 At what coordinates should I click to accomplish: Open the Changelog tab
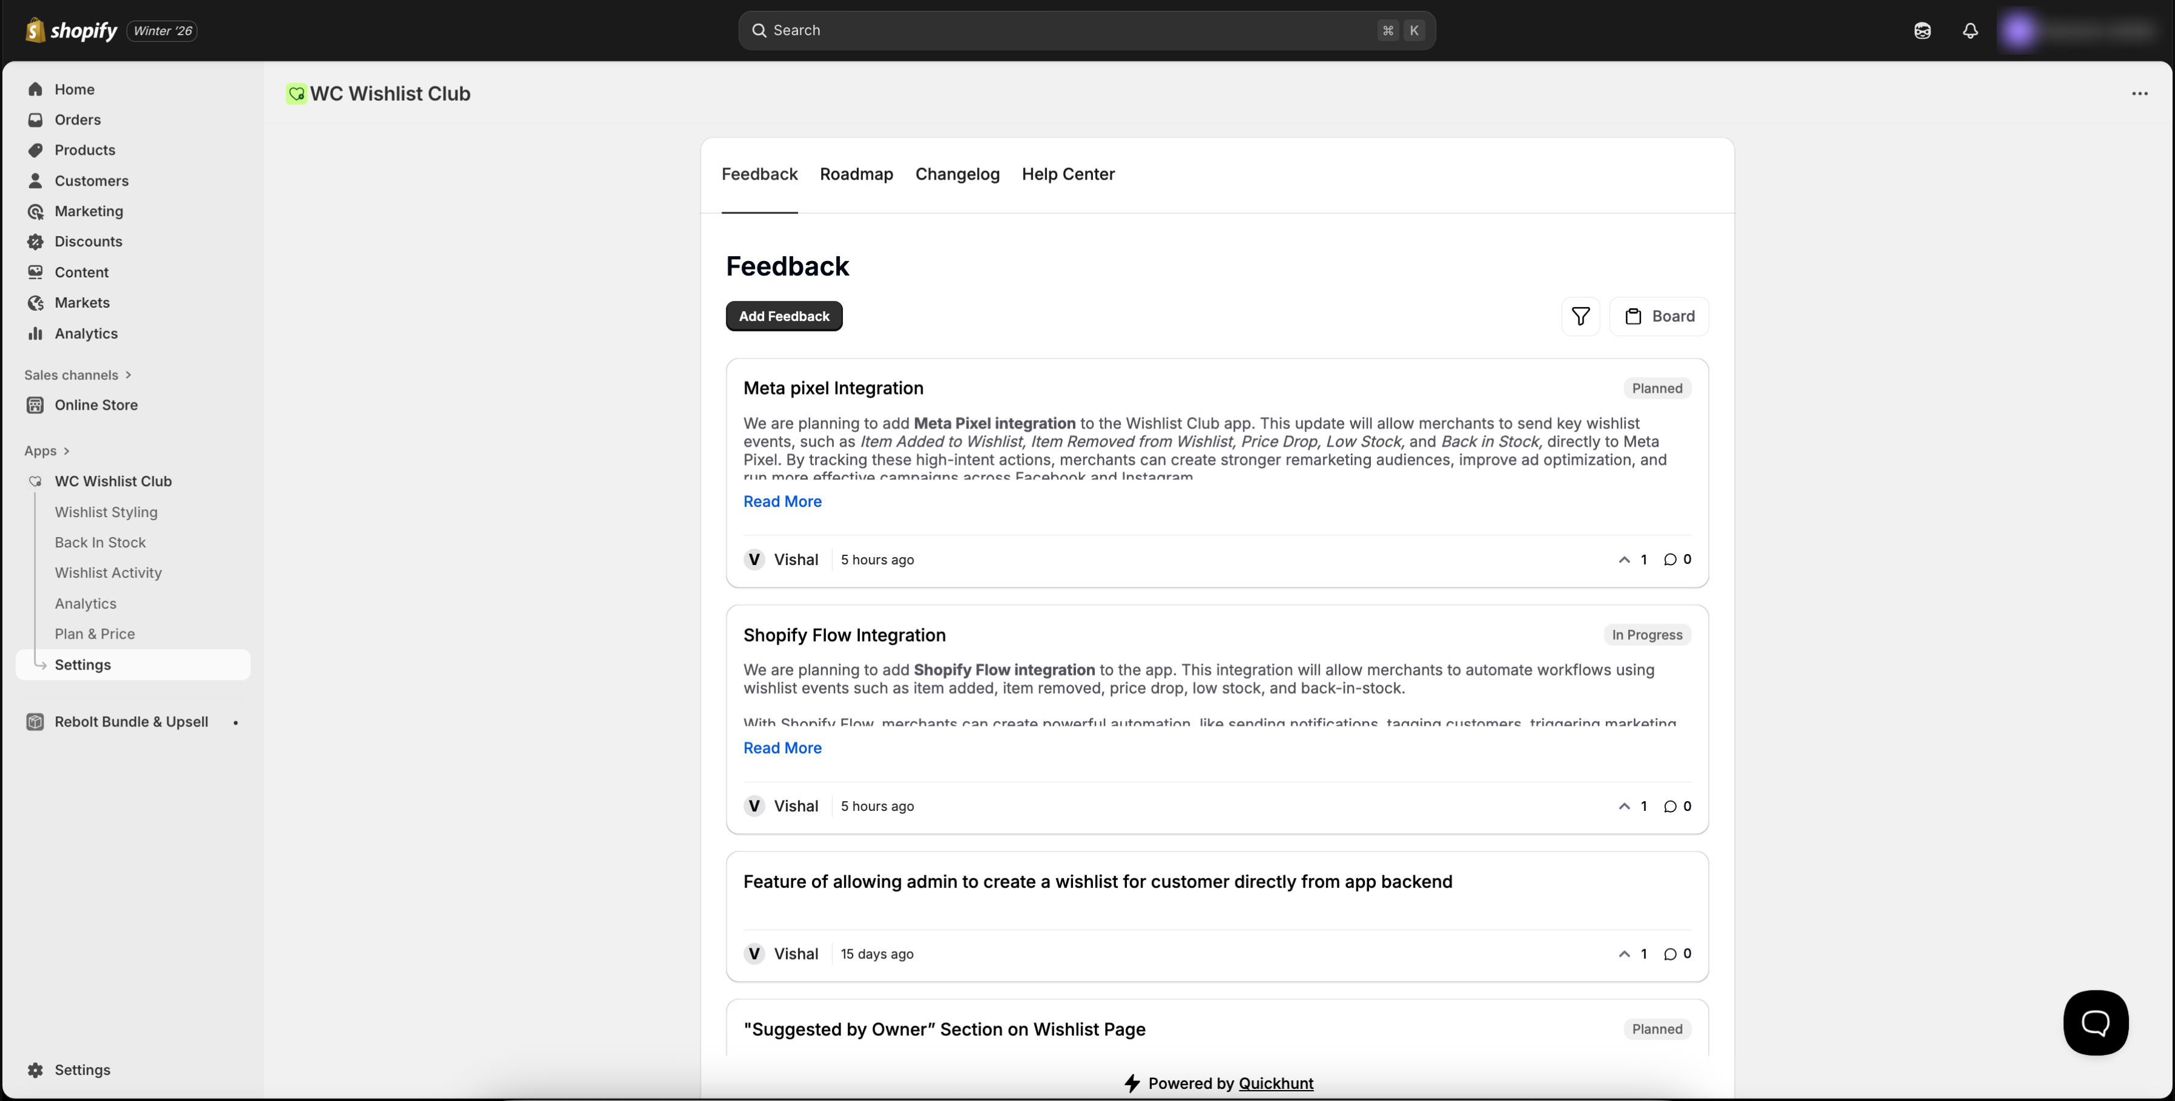point(956,175)
